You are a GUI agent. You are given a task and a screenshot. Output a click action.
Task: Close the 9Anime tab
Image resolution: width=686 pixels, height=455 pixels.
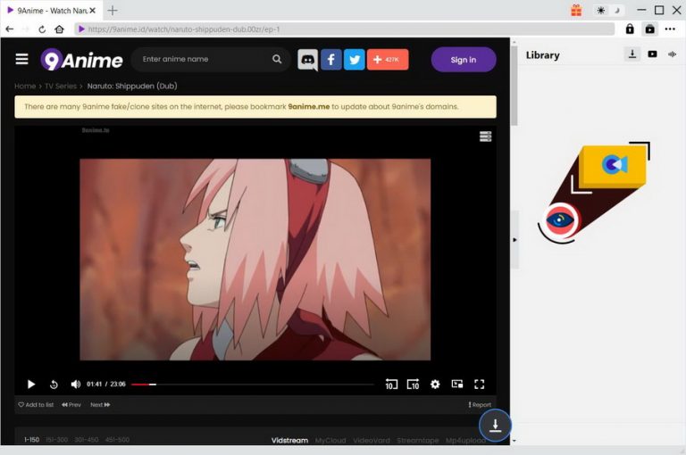pyautogui.click(x=92, y=11)
